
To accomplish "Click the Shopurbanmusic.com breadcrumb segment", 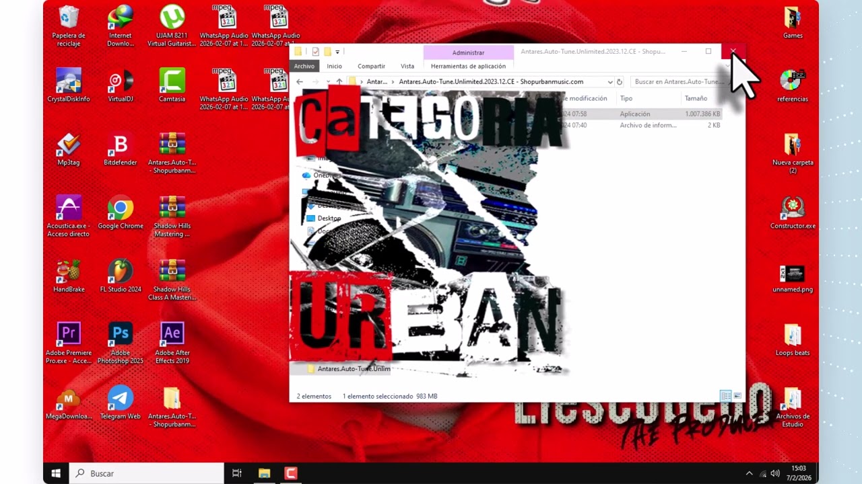I will pyautogui.click(x=491, y=82).
